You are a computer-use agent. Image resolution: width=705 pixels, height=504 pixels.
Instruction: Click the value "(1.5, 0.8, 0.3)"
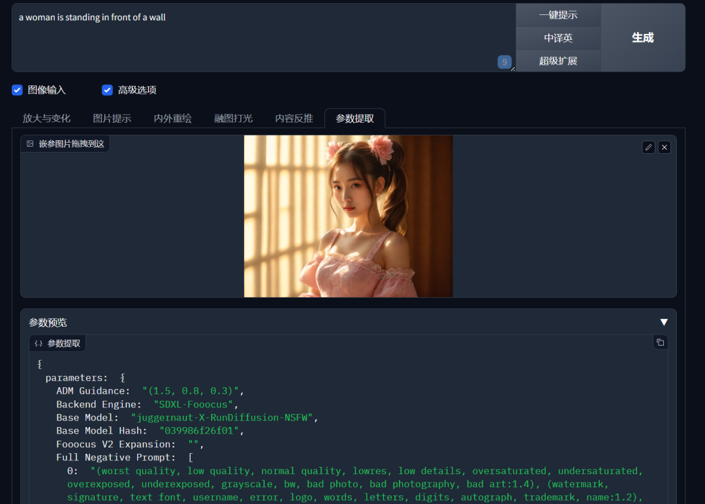point(190,391)
